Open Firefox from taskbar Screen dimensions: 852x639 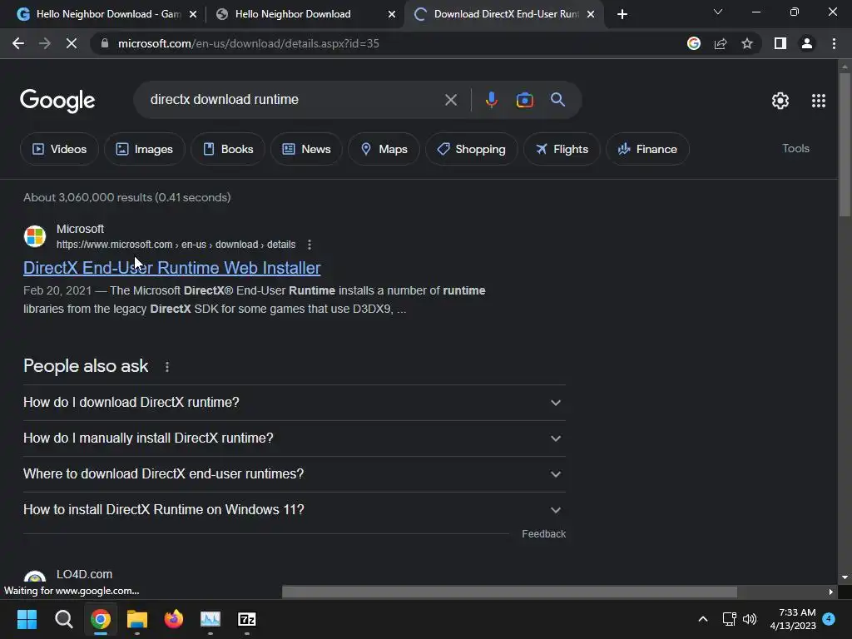[173, 619]
